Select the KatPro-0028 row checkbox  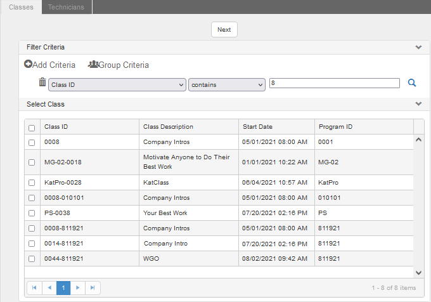coord(32,183)
